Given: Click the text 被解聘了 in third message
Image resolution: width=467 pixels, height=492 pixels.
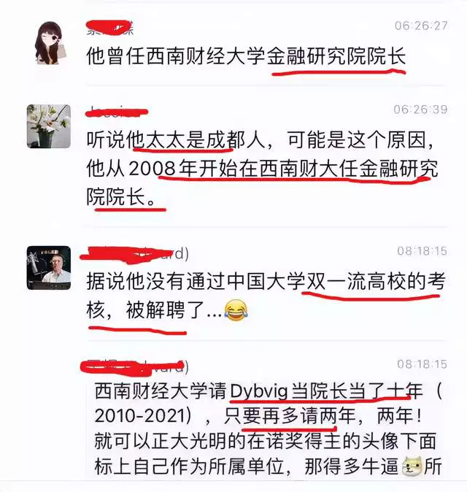Looking at the screenshot, I should tap(166, 310).
